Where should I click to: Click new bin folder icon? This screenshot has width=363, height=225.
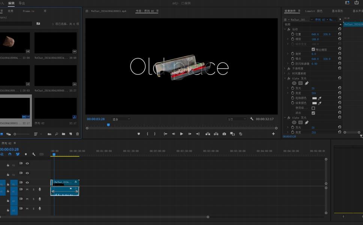[63, 134]
